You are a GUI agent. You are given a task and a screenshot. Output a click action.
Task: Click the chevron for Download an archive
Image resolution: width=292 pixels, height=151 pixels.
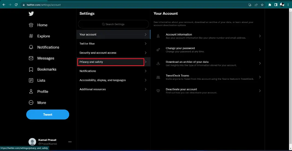(x=260, y=63)
